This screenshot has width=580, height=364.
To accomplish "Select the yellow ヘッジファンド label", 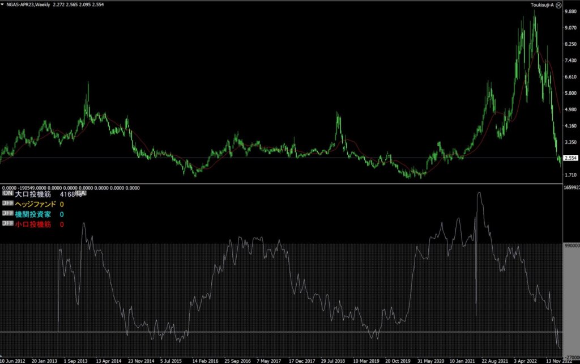I will pyautogui.click(x=35, y=204).
